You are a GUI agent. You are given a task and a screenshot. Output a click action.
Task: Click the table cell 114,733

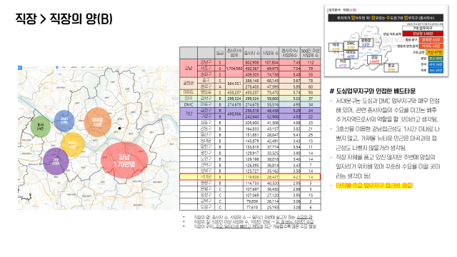(x=252, y=183)
